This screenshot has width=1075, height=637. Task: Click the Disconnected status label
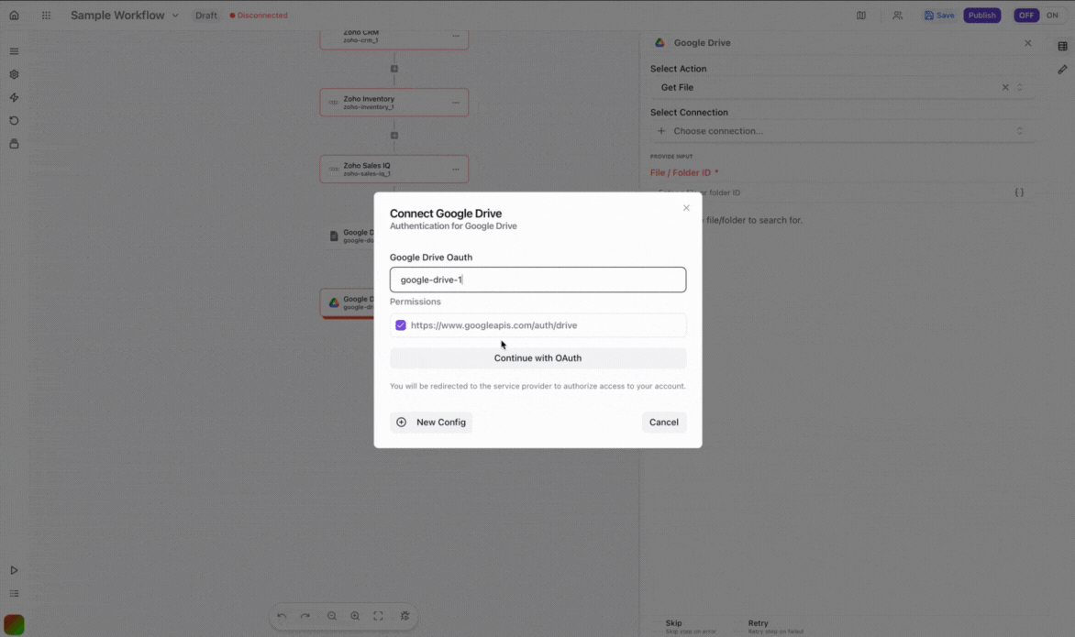tap(258, 15)
